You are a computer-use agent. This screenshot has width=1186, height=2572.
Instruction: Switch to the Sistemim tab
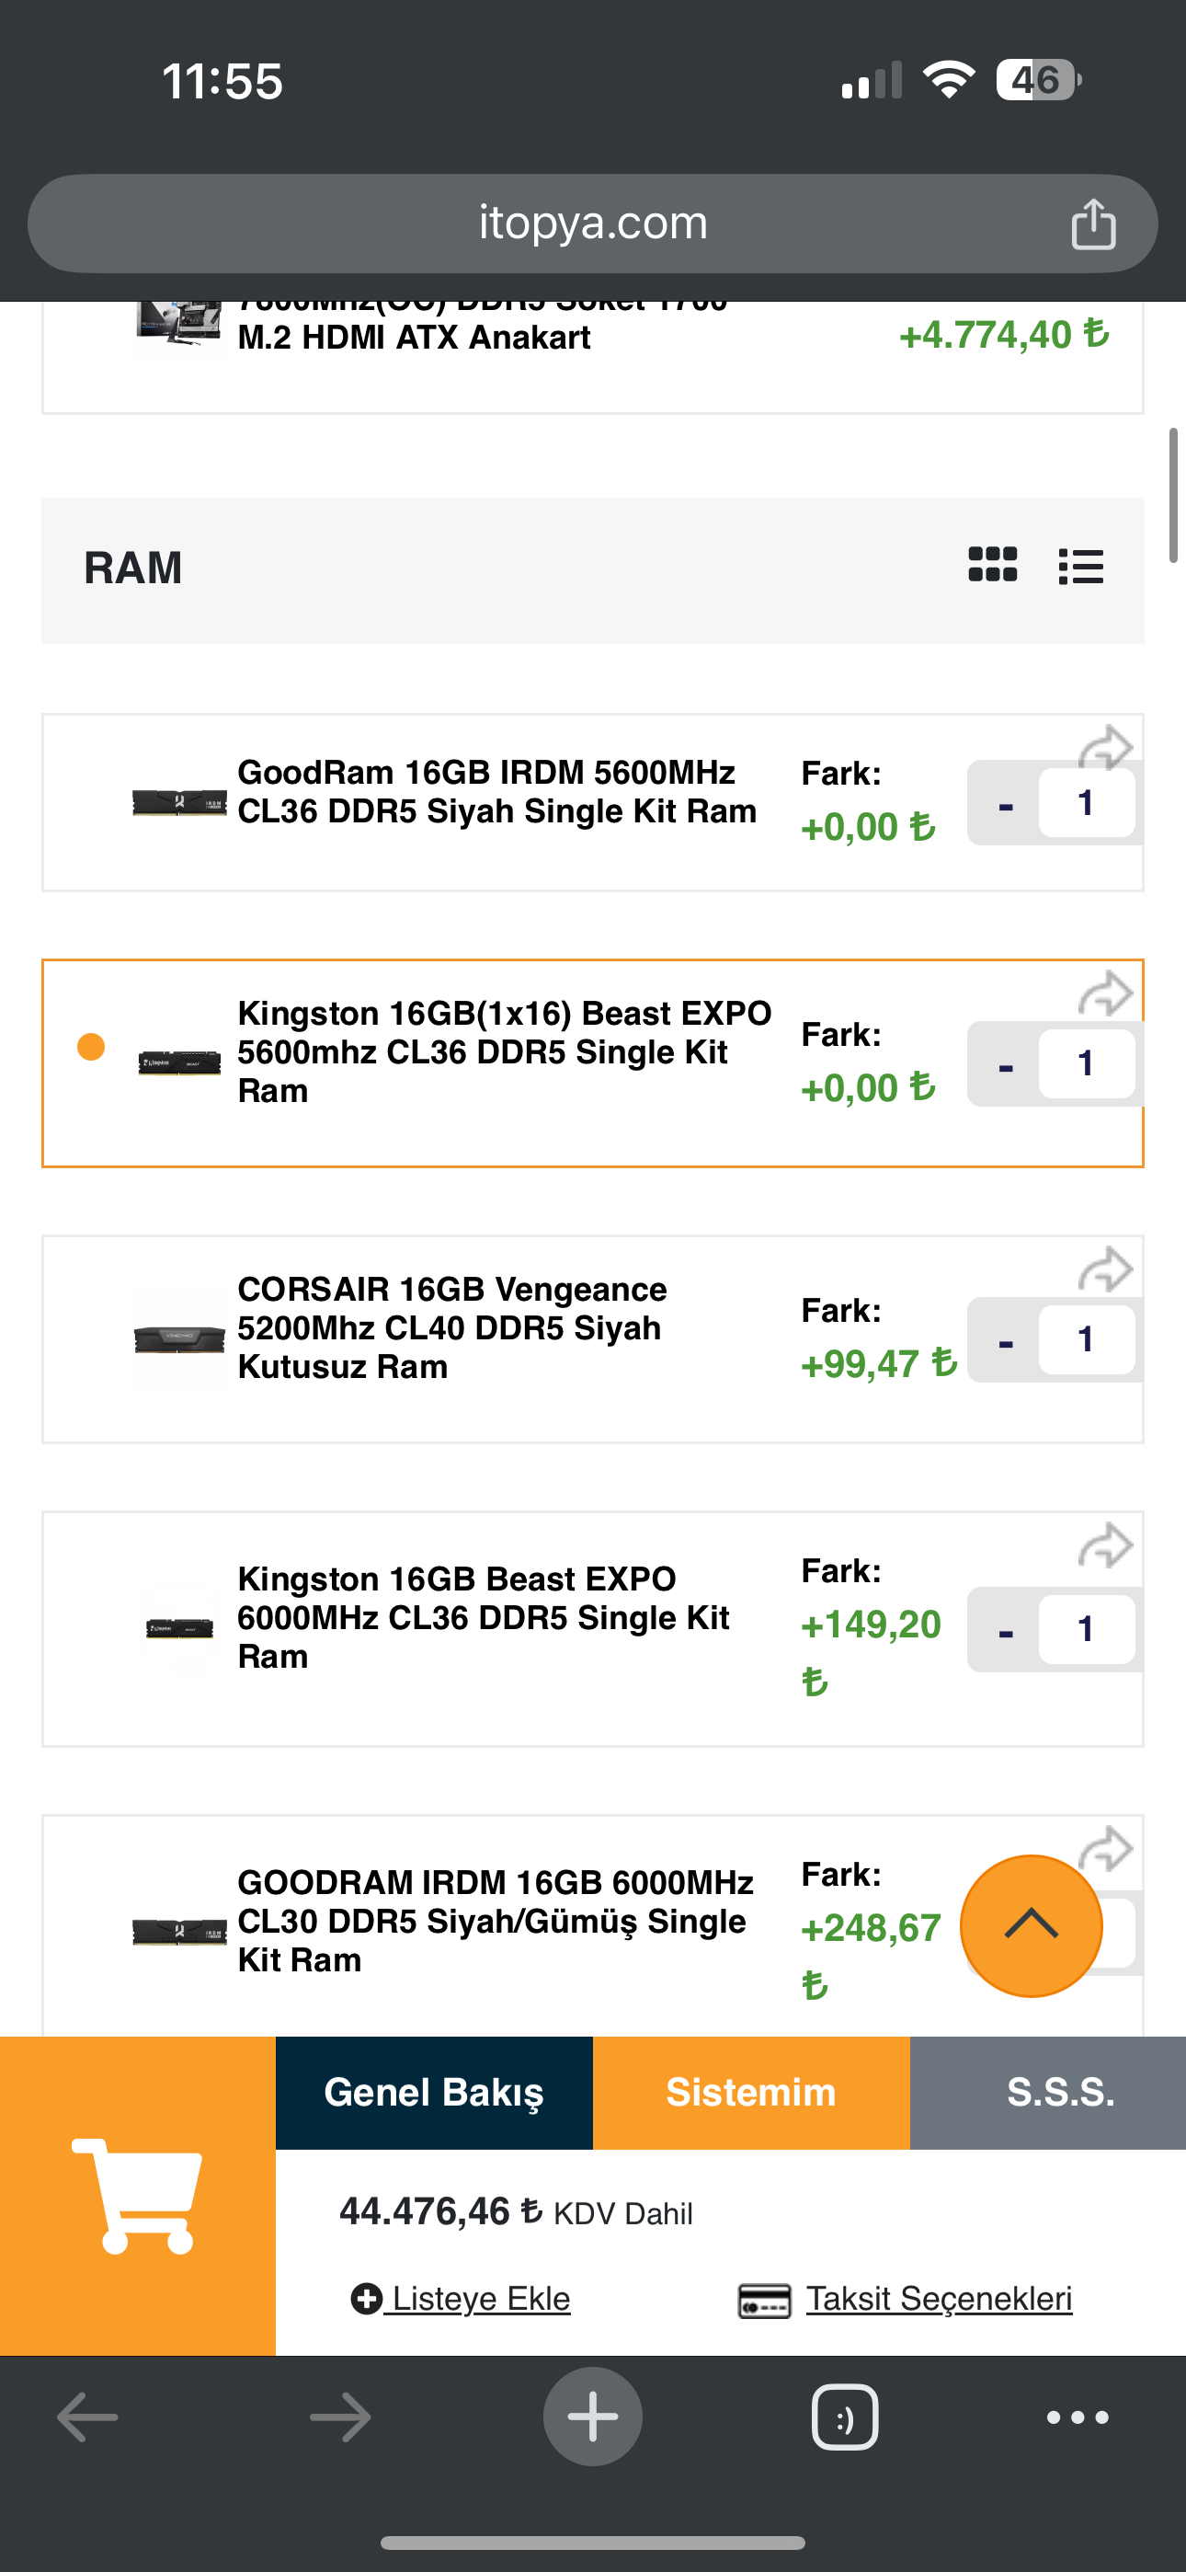[751, 2092]
